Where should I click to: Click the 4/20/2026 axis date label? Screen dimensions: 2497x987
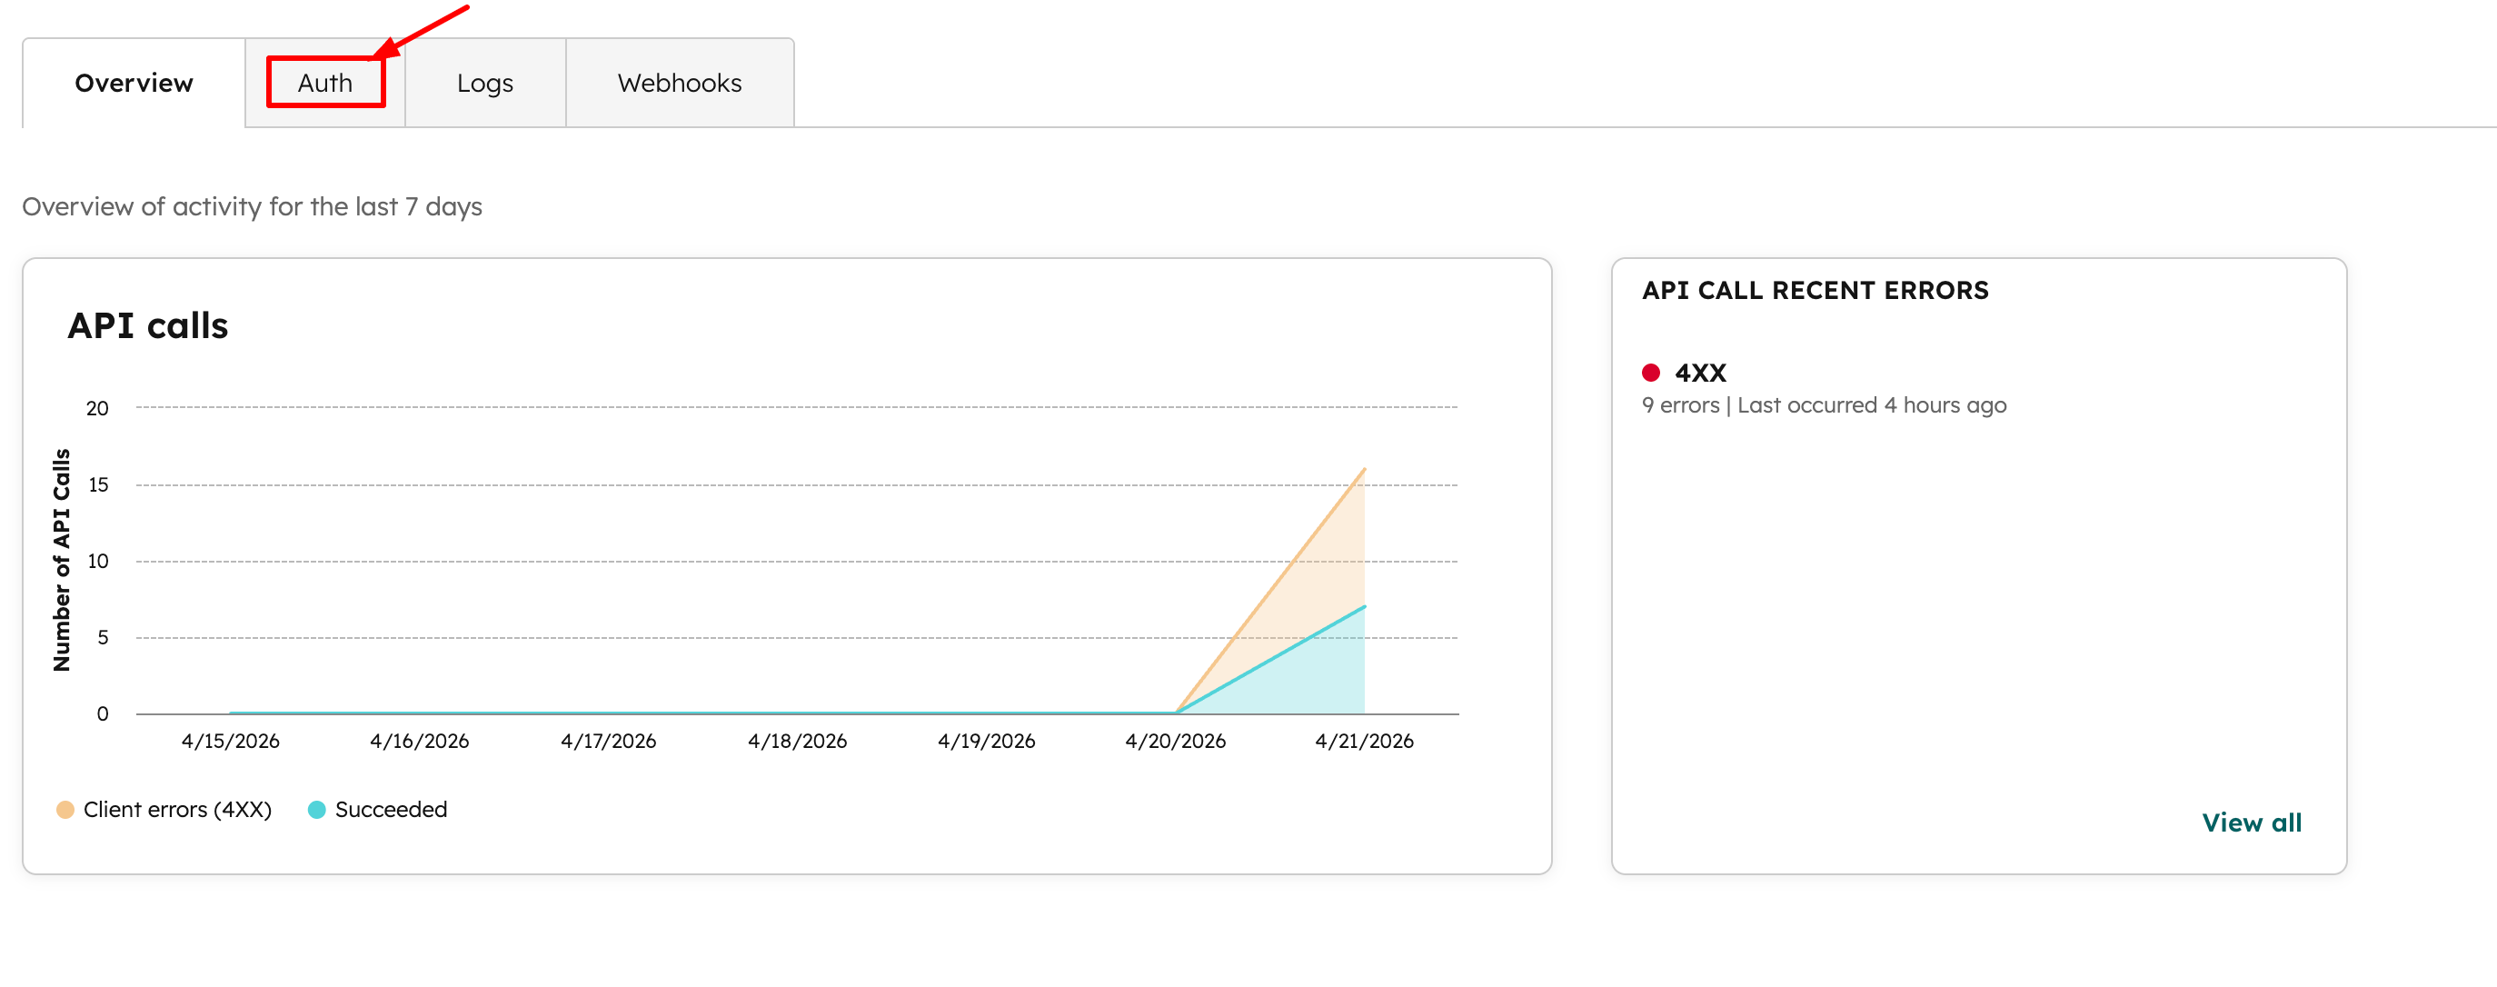(1175, 741)
